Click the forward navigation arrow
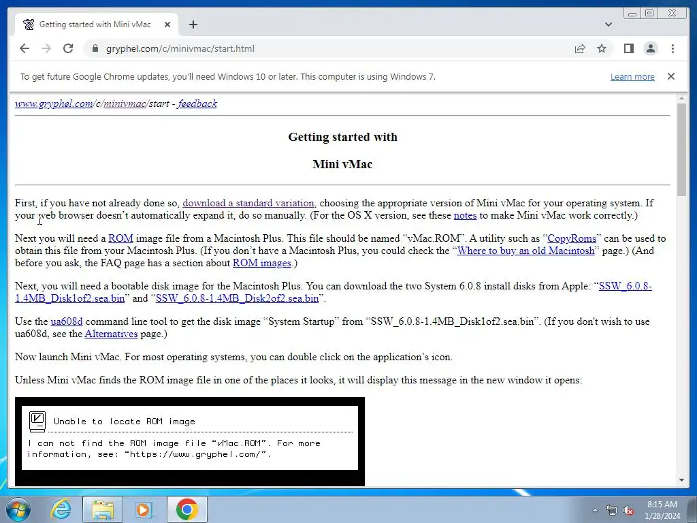The image size is (697, 523). [46, 48]
